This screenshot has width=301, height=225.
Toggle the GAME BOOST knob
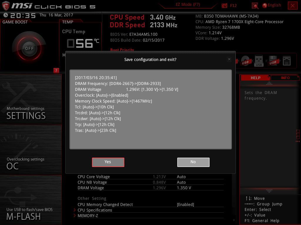pyautogui.click(x=29, y=48)
